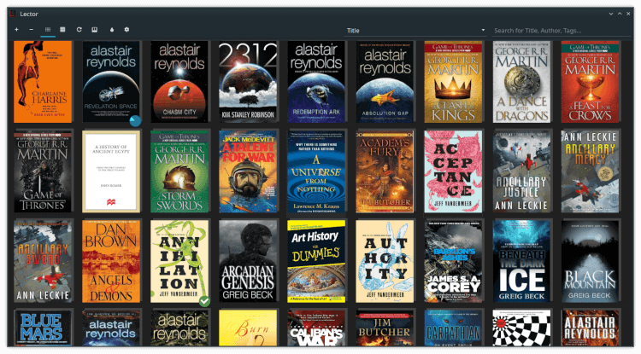Open the book-shaped toolbar icon
The image size is (641, 354).
click(94, 30)
